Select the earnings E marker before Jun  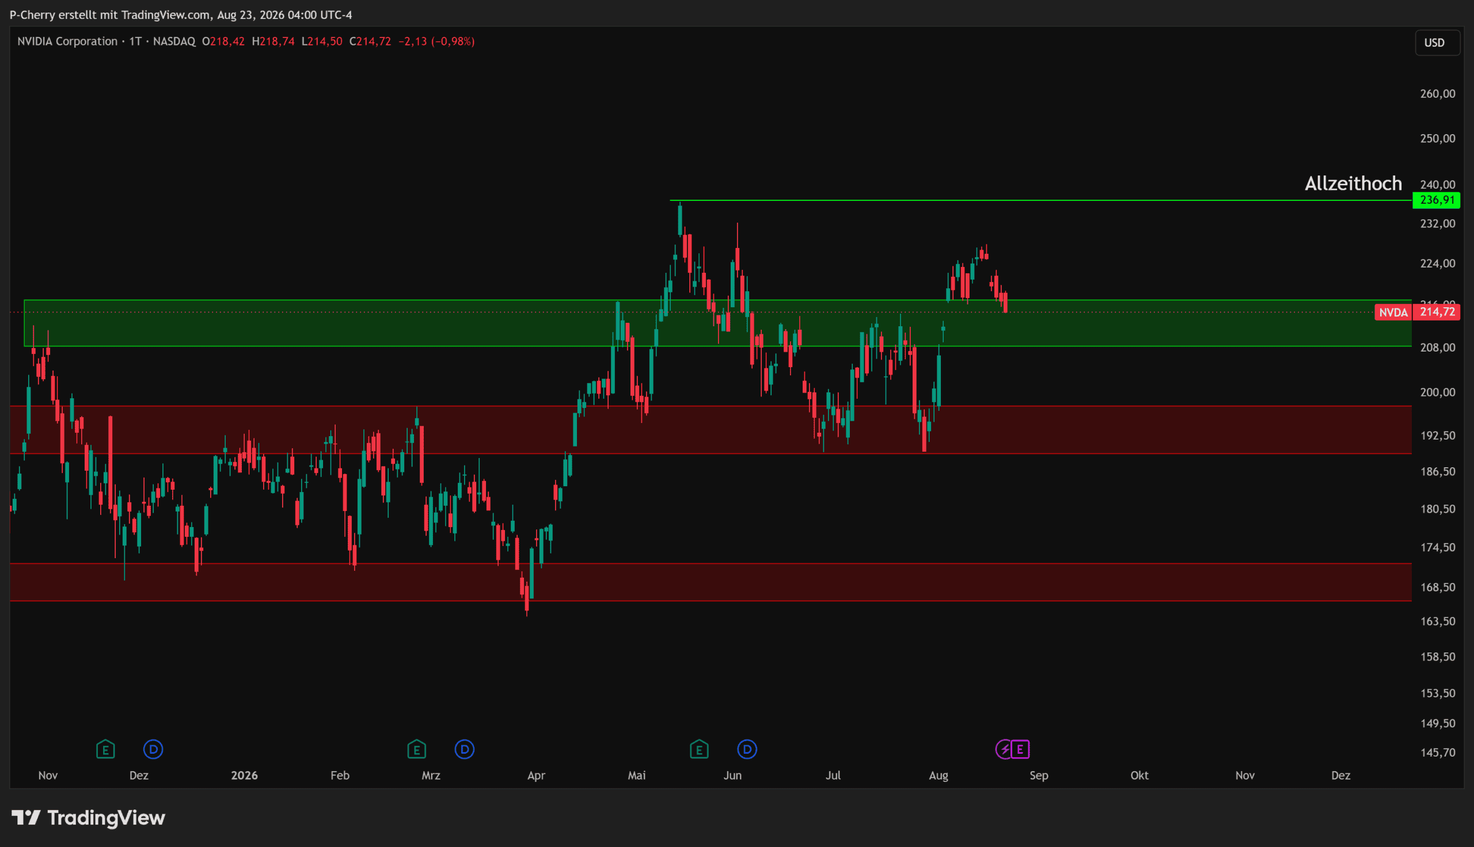click(699, 749)
